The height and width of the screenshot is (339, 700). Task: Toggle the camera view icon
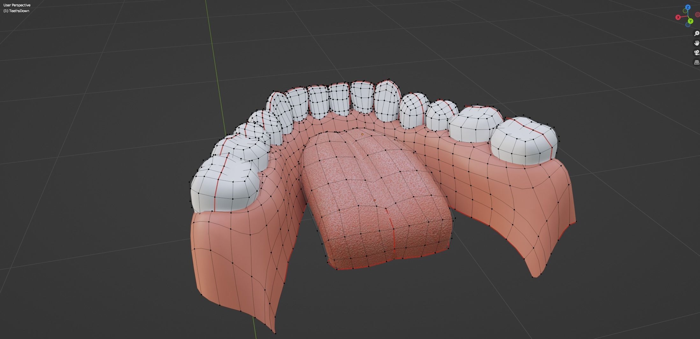(696, 53)
